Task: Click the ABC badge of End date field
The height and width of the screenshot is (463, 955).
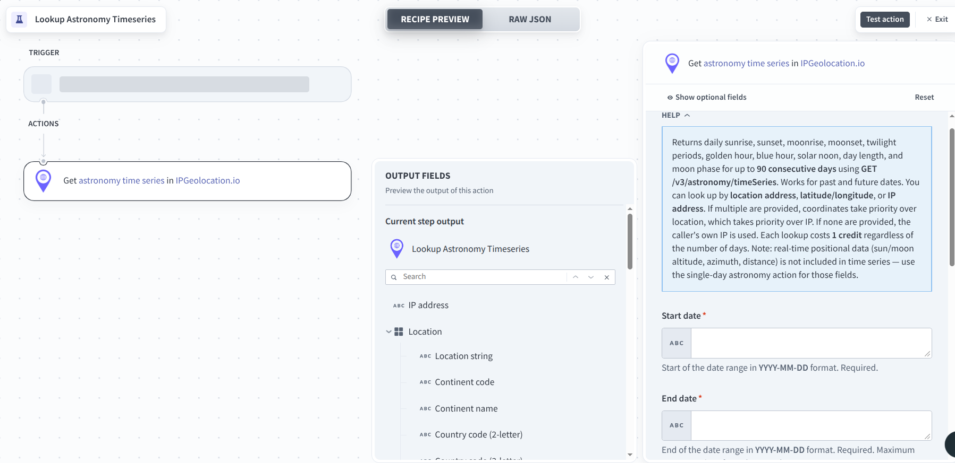Action: (677, 425)
